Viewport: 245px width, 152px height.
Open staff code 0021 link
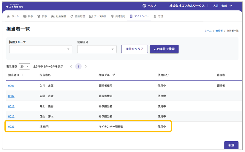[11, 127]
